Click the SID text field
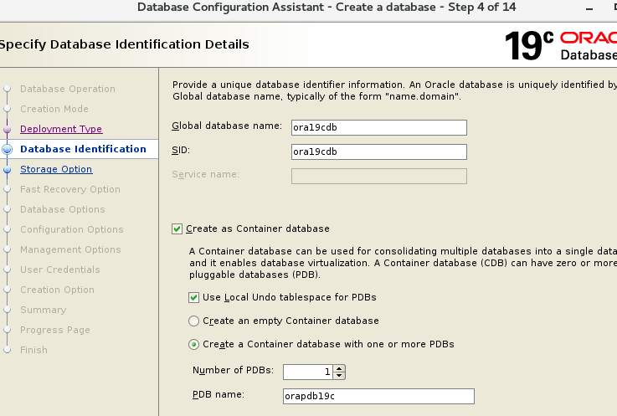The image size is (617, 416). coord(379,152)
